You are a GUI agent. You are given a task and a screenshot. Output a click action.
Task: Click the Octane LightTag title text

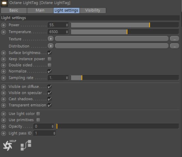pyautogui.click(x=40, y=3)
